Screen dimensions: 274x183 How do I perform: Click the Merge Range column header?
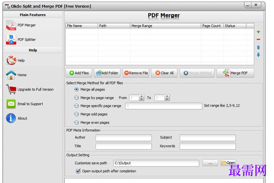[x=166, y=26]
